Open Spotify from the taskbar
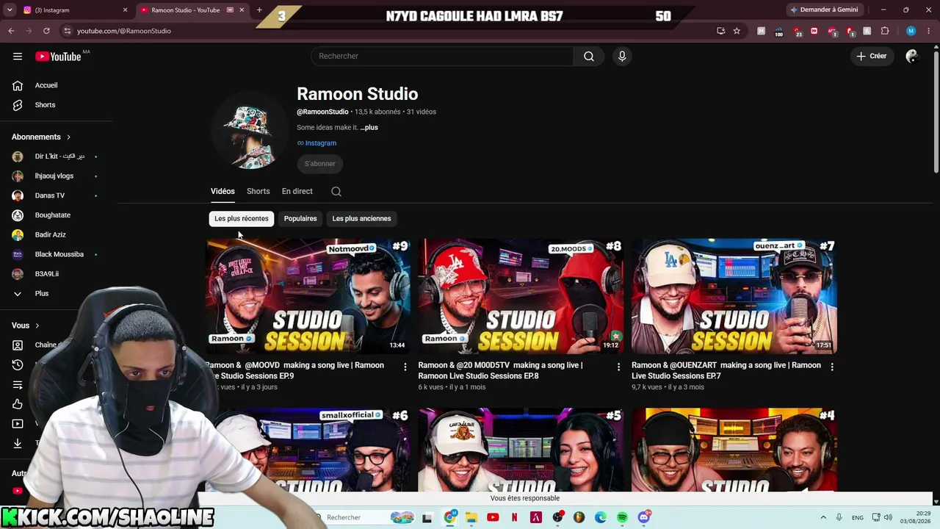Screen dimensions: 940x529 622,517
